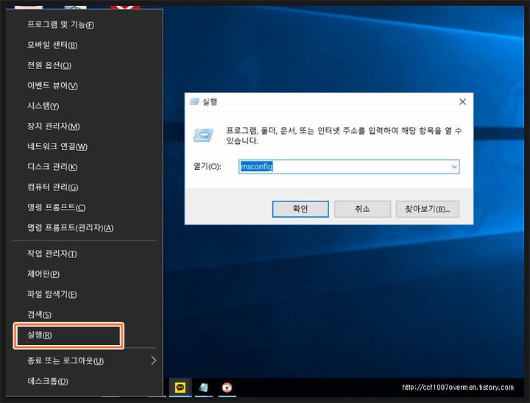Open 시스템(Y) entry

click(x=43, y=106)
